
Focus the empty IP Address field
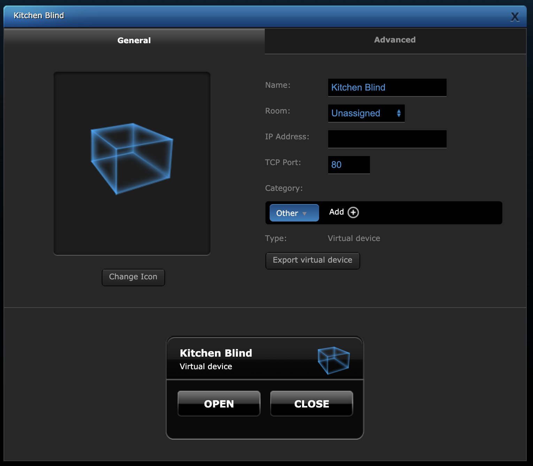click(x=387, y=139)
